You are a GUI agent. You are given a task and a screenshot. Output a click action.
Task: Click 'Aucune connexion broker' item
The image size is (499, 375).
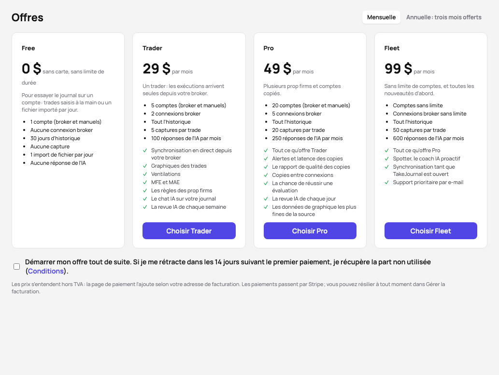[61, 130]
